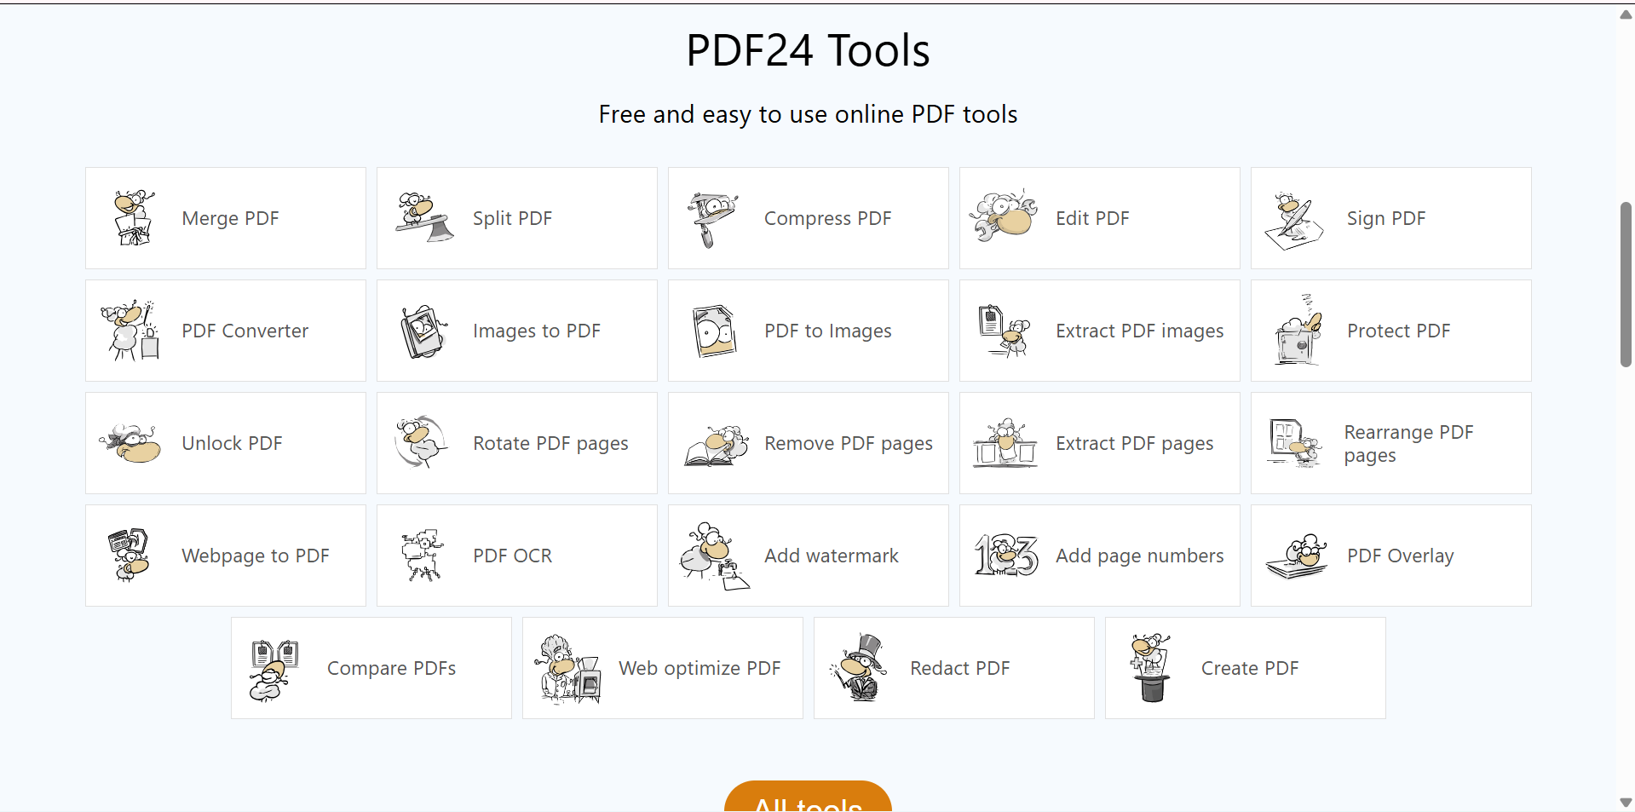
Task: Click the PDF Overlay label
Action: click(1400, 556)
